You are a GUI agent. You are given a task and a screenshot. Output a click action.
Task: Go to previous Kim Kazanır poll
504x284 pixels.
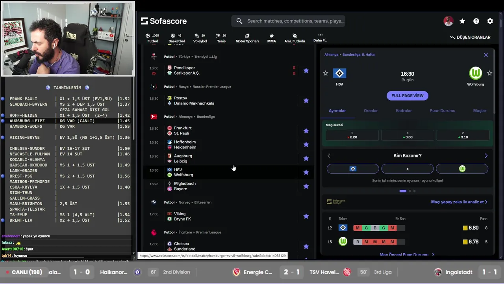[x=329, y=156]
